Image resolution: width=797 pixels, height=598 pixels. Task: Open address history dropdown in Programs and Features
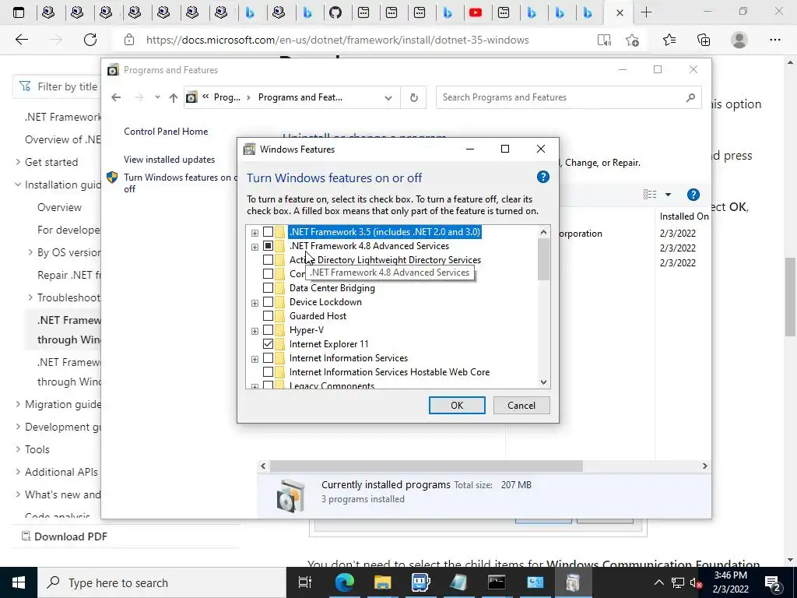[x=388, y=97]
